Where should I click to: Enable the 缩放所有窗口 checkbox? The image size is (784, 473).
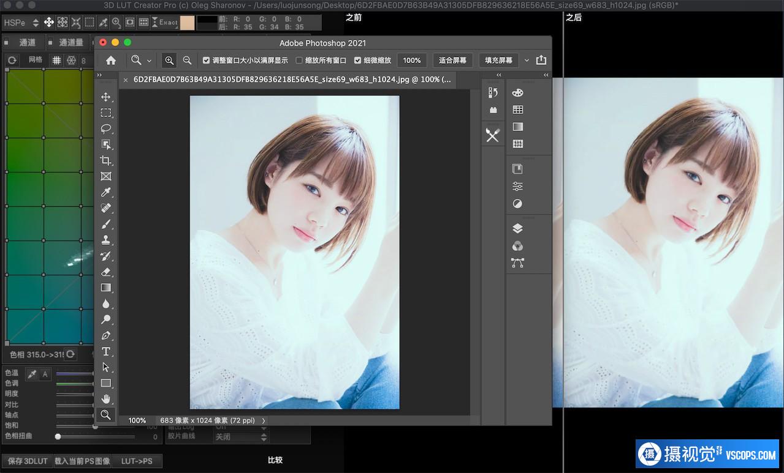pyautogui.click(x=299, y=61)
